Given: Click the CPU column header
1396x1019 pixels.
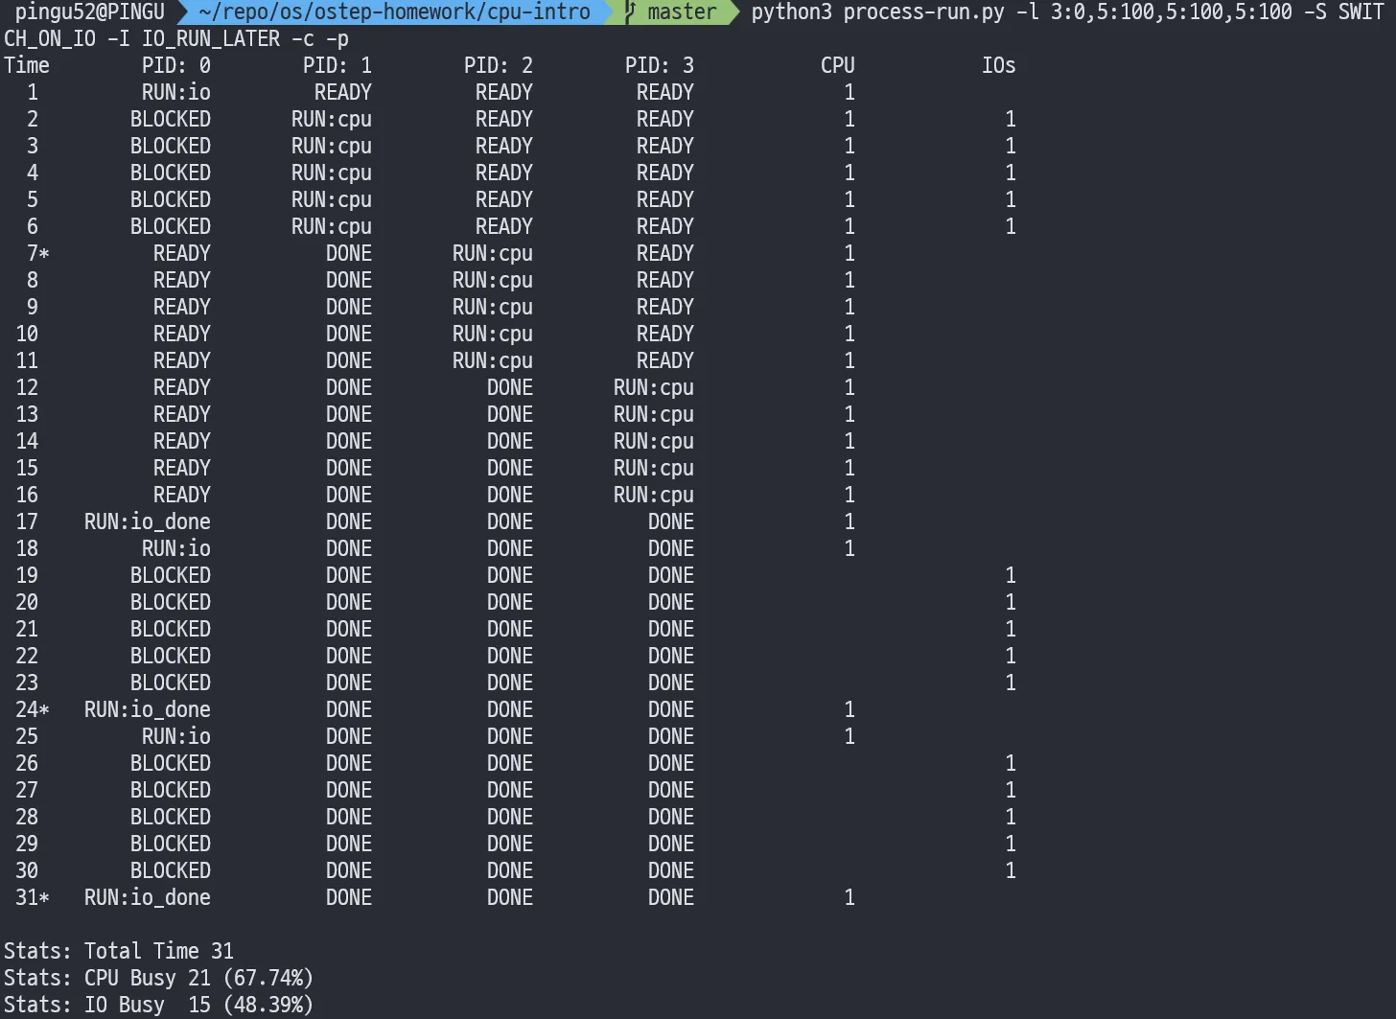Looking at the screenshot, I should (x=838, y=65).
